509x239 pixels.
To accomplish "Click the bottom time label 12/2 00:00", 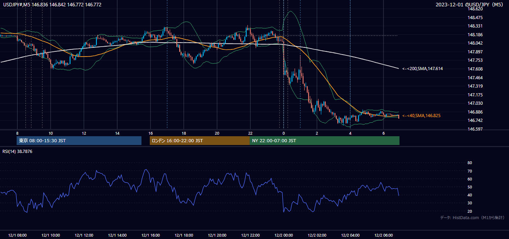I will click(x=284, y=235).
